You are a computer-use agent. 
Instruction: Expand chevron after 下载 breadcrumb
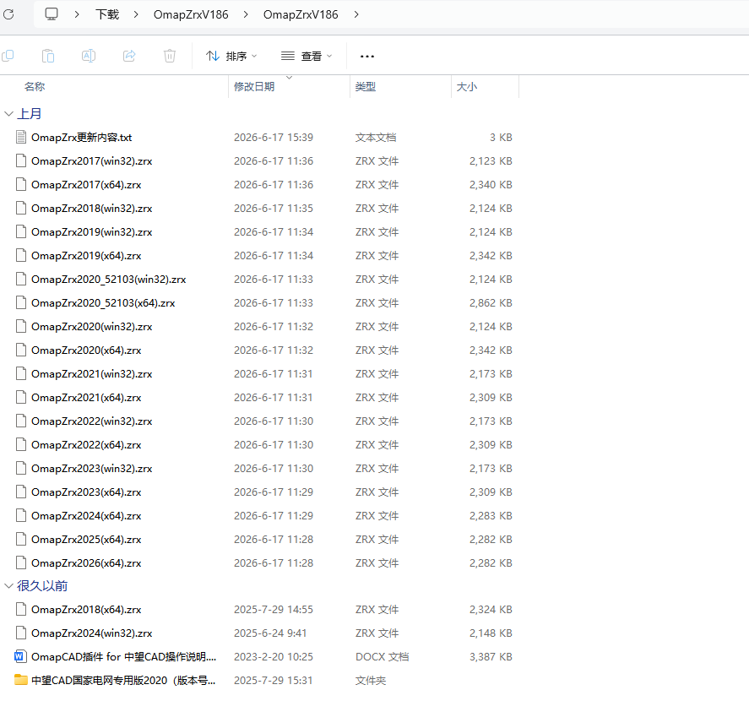click(x=136, y=14)
